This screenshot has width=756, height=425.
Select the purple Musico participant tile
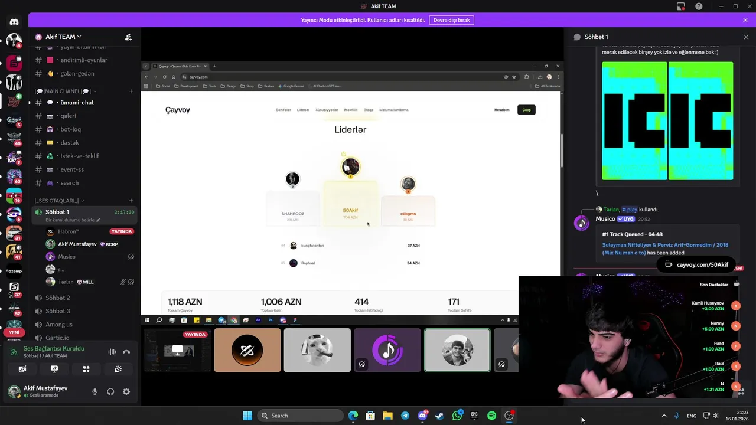coord(387,351)
